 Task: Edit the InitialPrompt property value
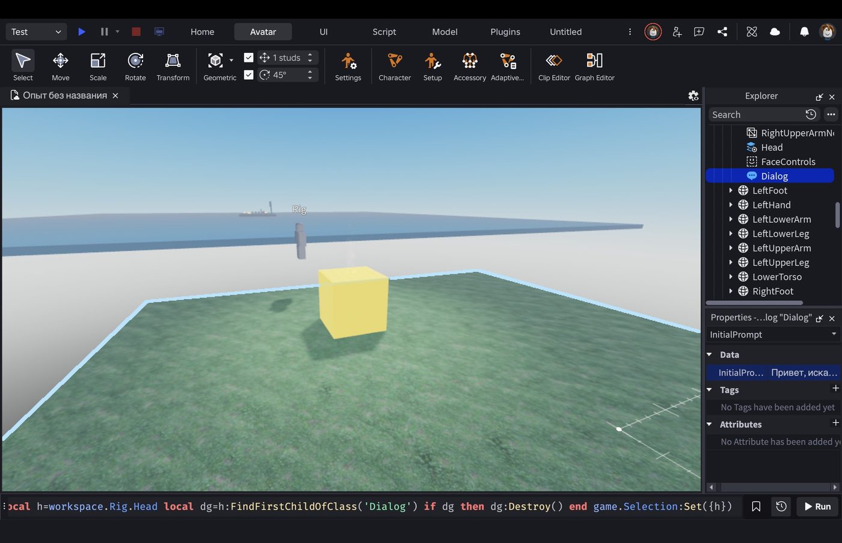pyautogui.click(x=804, y=372)
